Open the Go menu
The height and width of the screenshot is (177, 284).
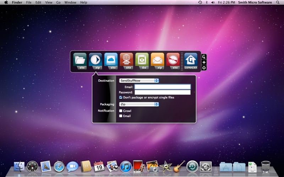click(58, 2)
